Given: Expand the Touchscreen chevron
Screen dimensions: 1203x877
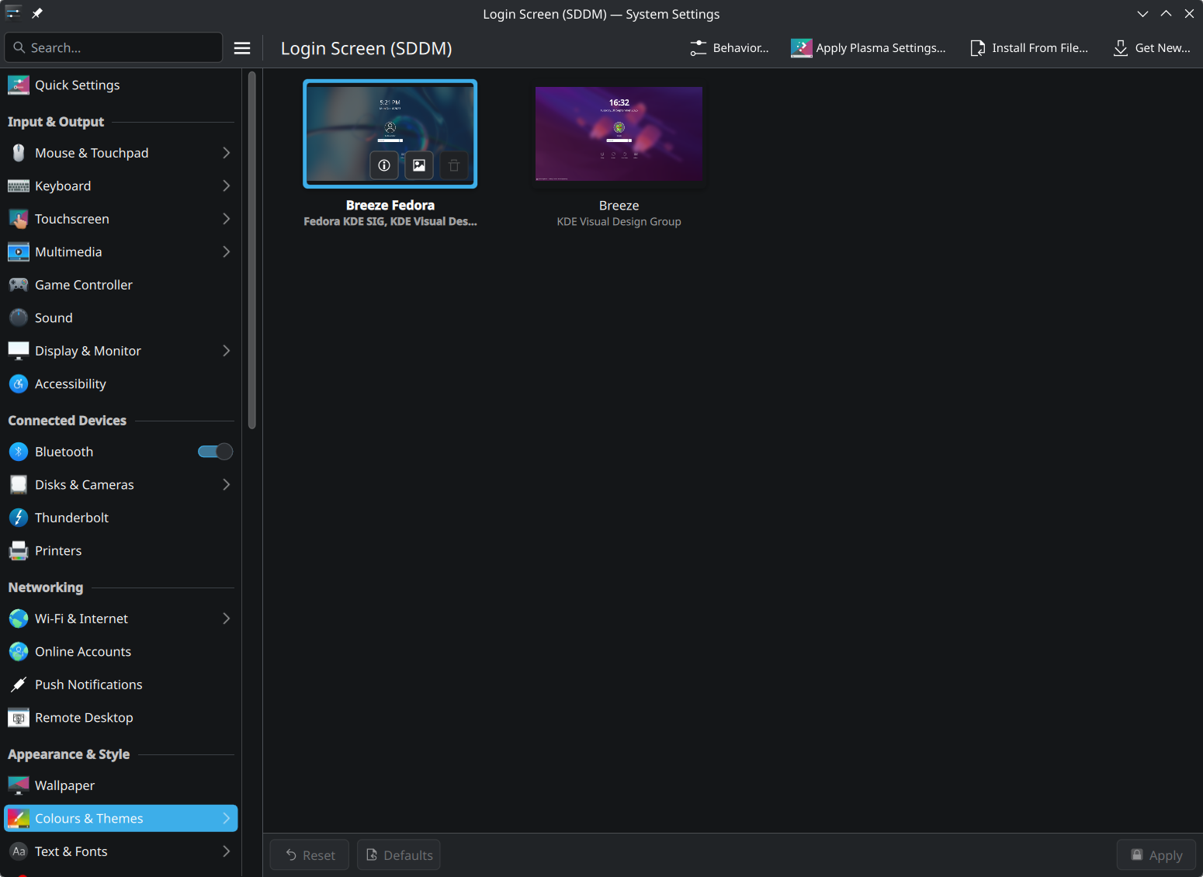Looking at the screenshot, I should [226, 219].
